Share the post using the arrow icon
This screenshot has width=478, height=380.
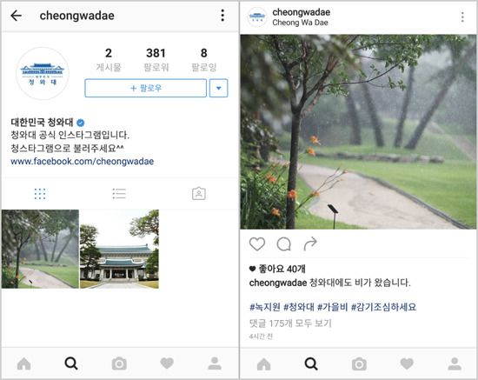tap(310, 244)
